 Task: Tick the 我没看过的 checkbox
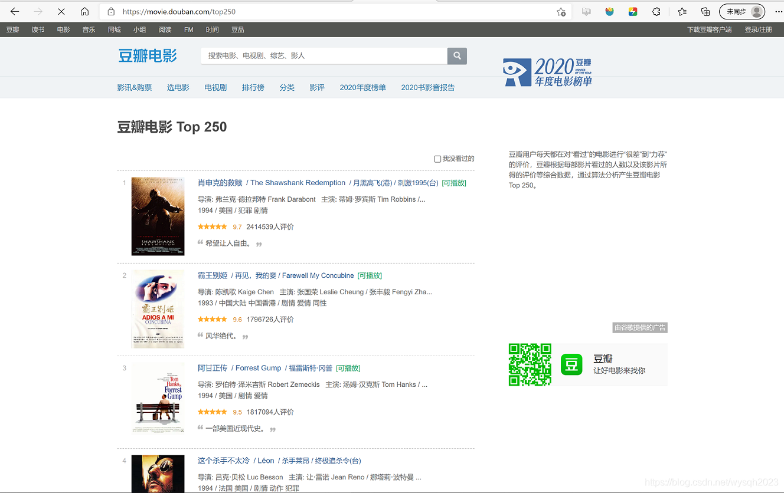[x=437, y=159]
